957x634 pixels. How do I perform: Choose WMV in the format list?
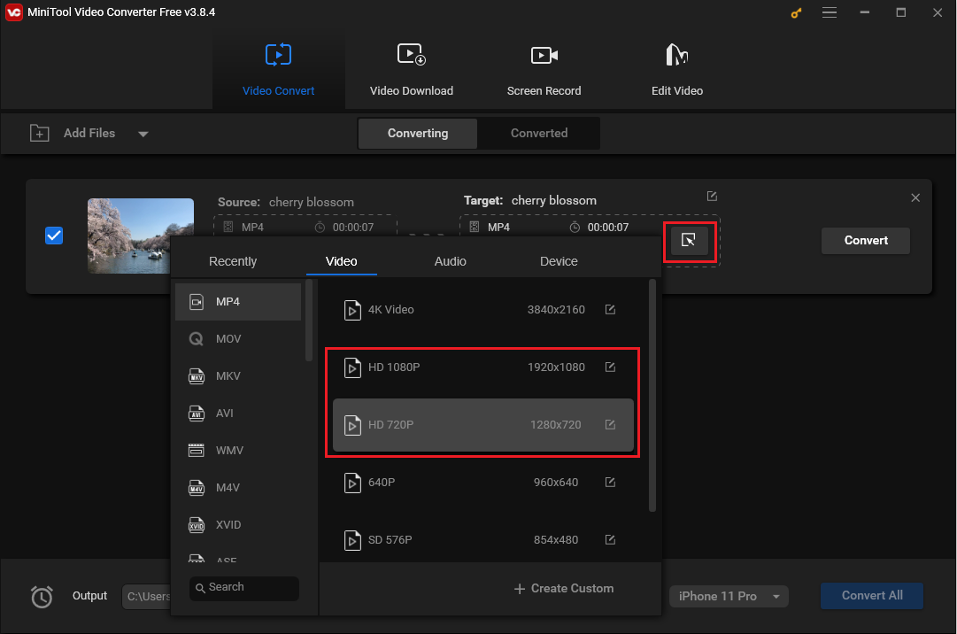pyautogui.click(x=238, y=451)
